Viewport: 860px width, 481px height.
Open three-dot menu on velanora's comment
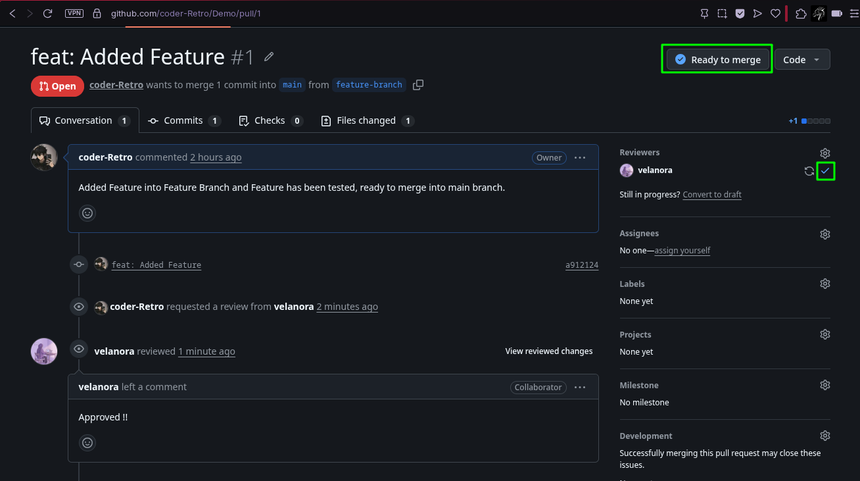[580, 388]
